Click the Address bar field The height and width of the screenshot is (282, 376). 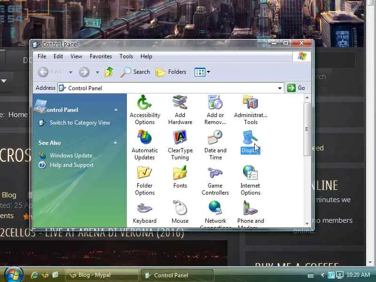[171, 88]
